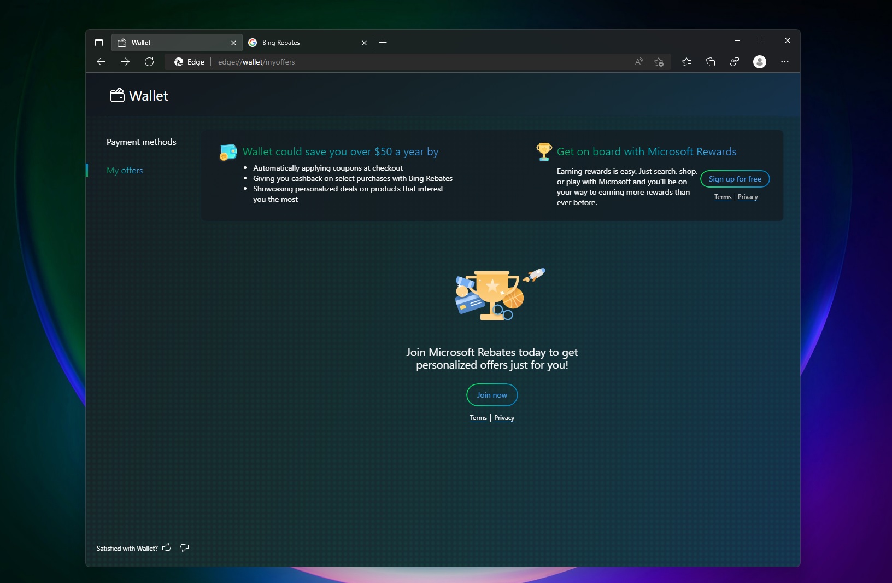Viewport: 892px width, 583px height.
Task: Click the Join now button
Action: [492, 395]
